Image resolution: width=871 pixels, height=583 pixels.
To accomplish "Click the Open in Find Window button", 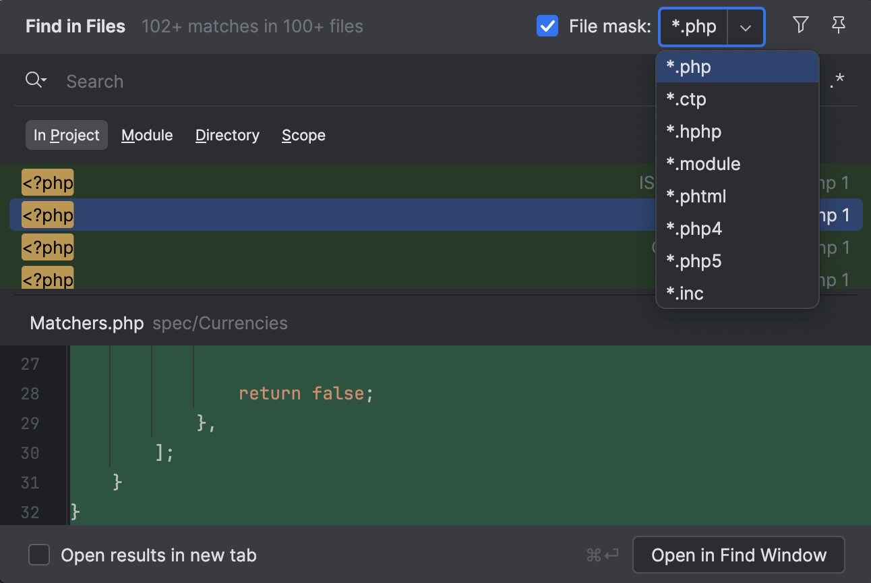I will coord(738,555).
